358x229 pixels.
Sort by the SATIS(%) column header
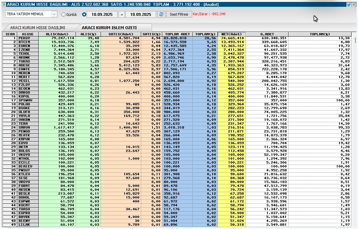point(151,34)
